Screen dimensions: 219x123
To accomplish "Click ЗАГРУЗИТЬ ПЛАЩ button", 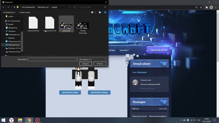I will point(99,93).
